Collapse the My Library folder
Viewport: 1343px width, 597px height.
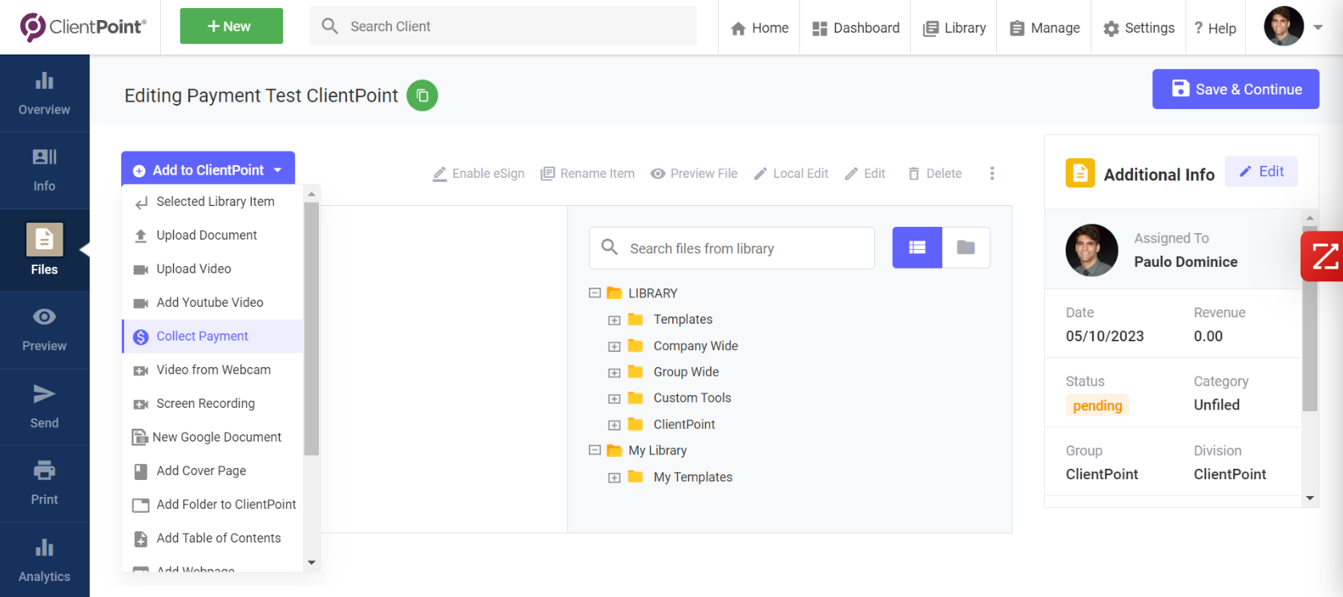coord(595,450)
